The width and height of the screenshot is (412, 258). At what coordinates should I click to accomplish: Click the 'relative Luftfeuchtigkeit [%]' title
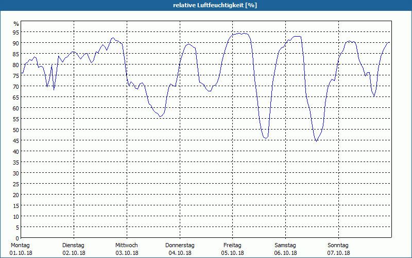click(215, 5)
